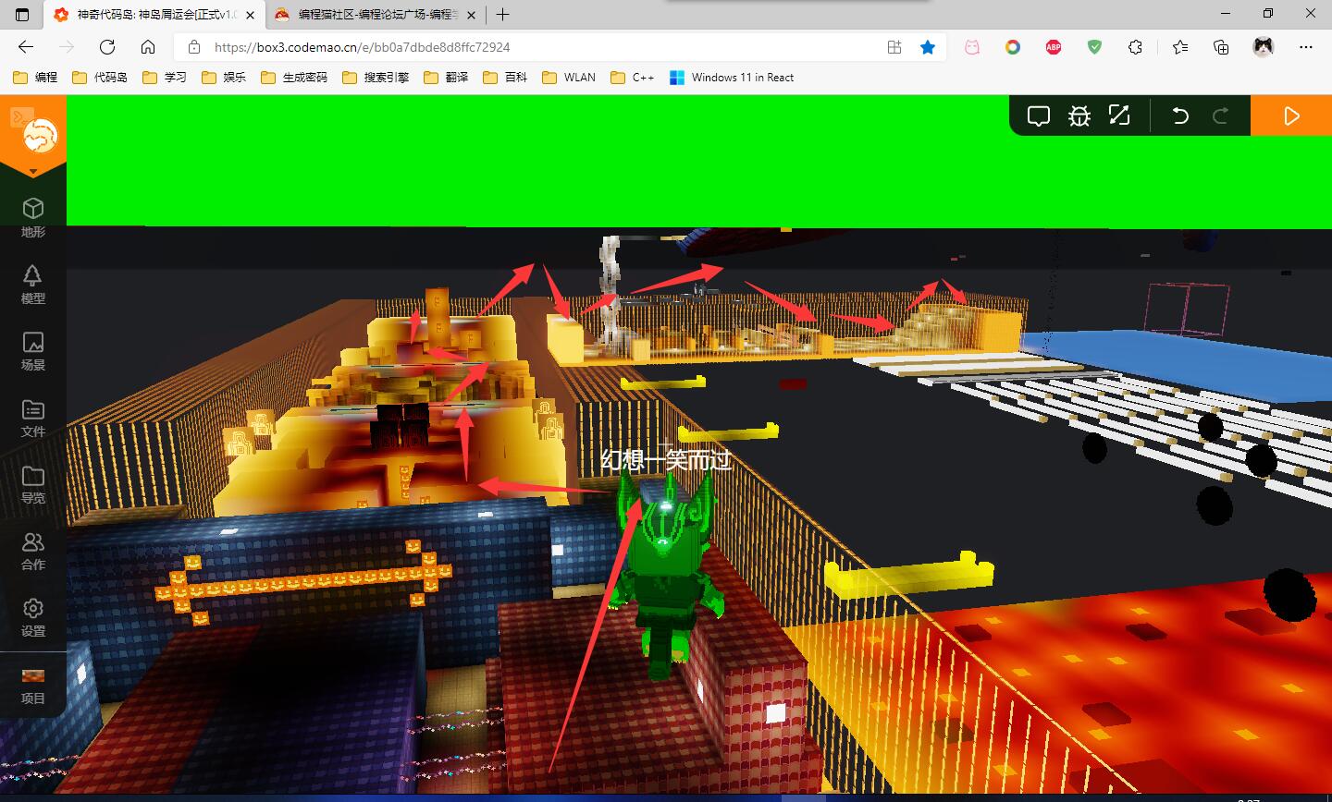This screenshot has width=1332, height=802.
Task: Toggle the editor fullscreen expand icon
Action: 1119,115
